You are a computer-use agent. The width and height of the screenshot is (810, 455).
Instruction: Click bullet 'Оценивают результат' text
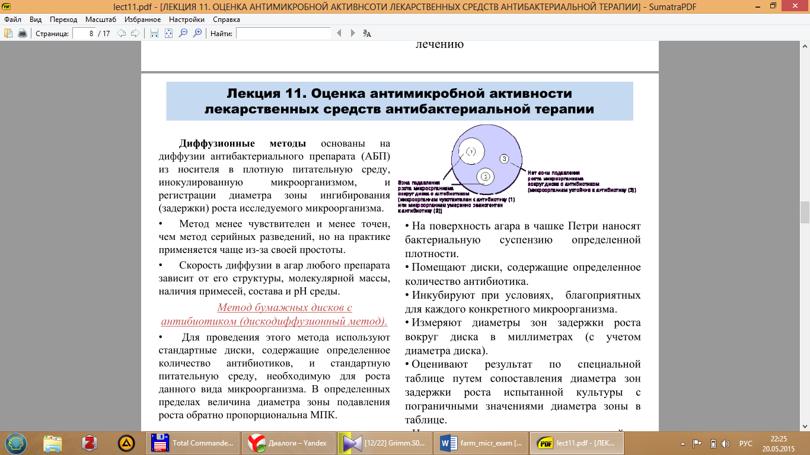(x=523, y=392)
